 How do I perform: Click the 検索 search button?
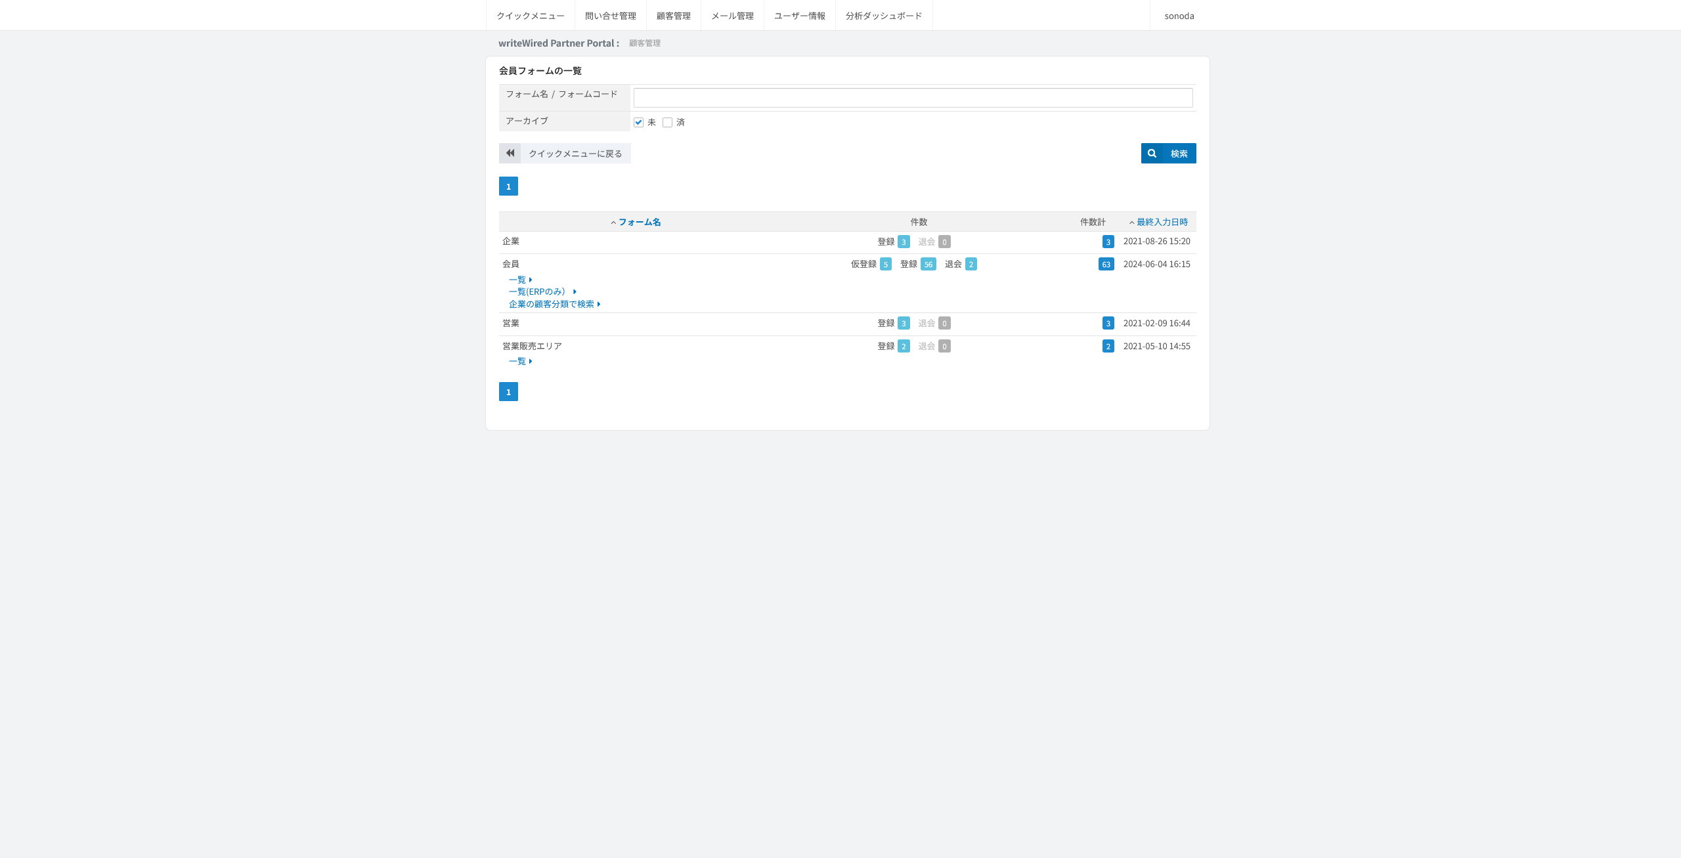(x=1168, y=153)
